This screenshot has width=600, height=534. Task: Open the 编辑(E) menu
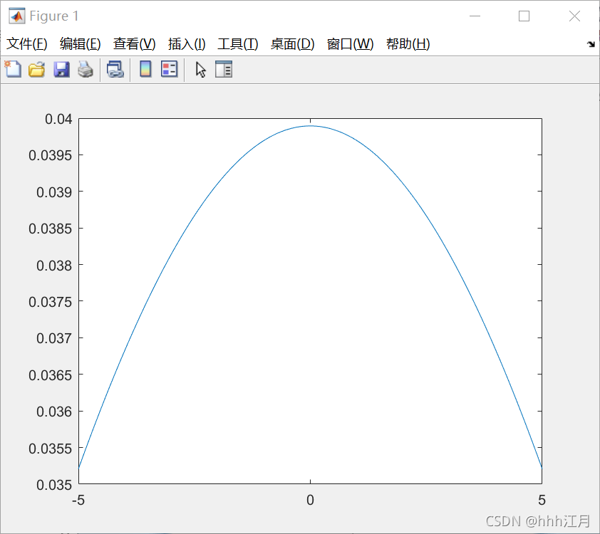80,43
